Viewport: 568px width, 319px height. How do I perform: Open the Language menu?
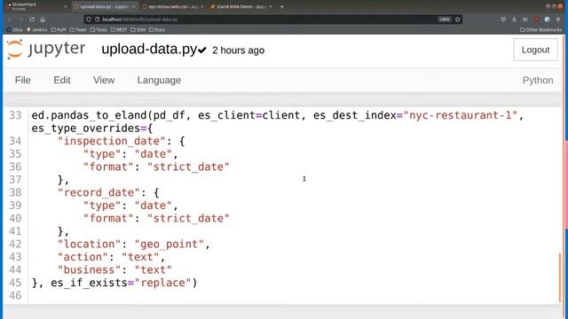point(159,81)
